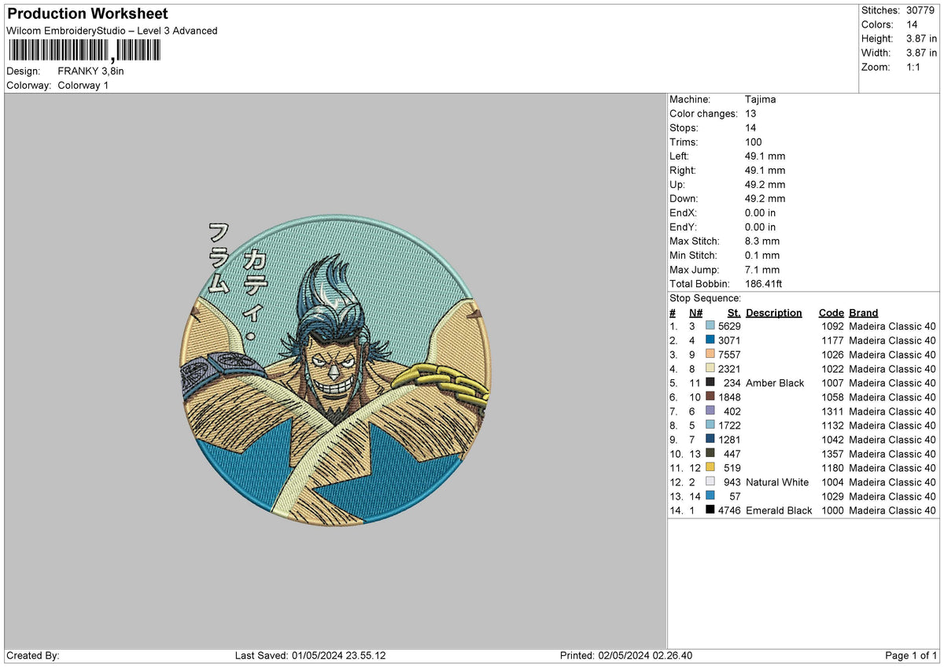Click the olive swatch for stop 10
The height and width of the screenshot is (667, 944).
(x=710, y=453)
